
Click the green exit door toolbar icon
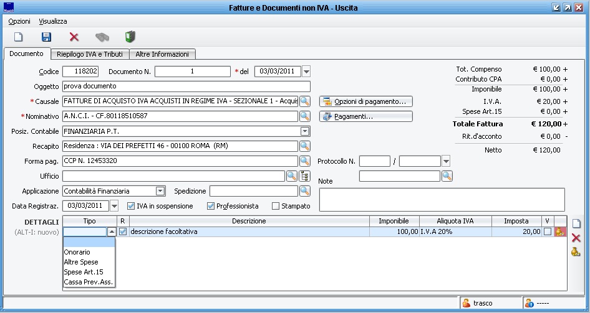(x=130, y=37)
